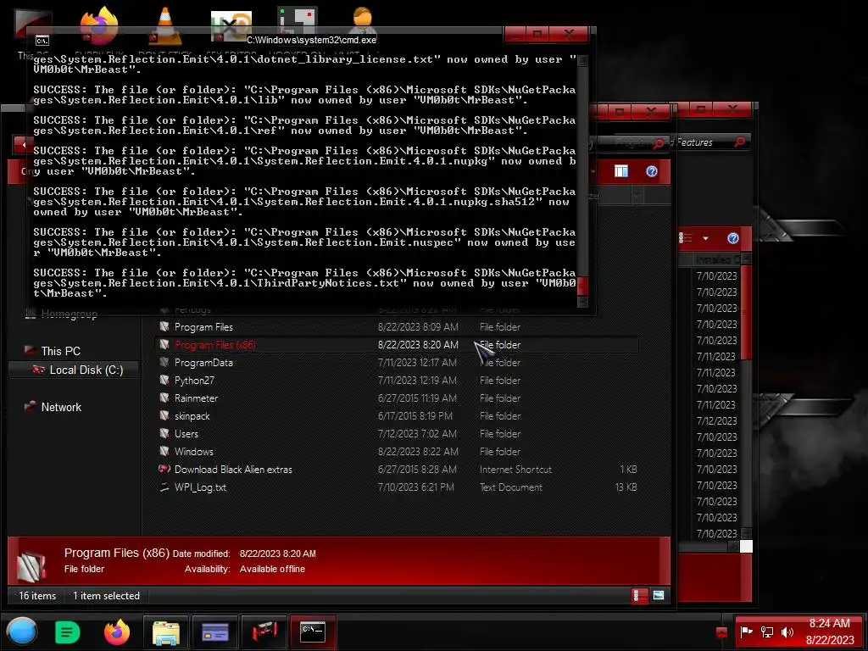Select the Windows folder
This screenshot has width=868, height=651.
pyautogui.click(x=397, y=451)
